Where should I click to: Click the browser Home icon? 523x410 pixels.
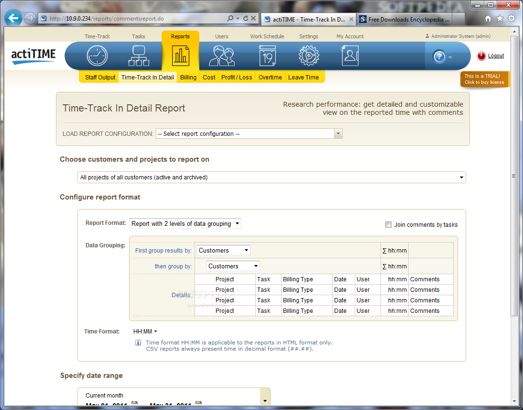click(488, 18)
